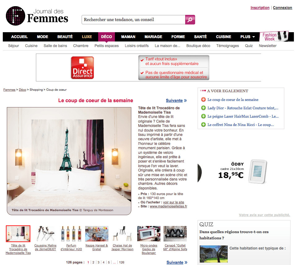Click the magnifying glass search button
The image size is (297, 265).
[x=190, y=20]
